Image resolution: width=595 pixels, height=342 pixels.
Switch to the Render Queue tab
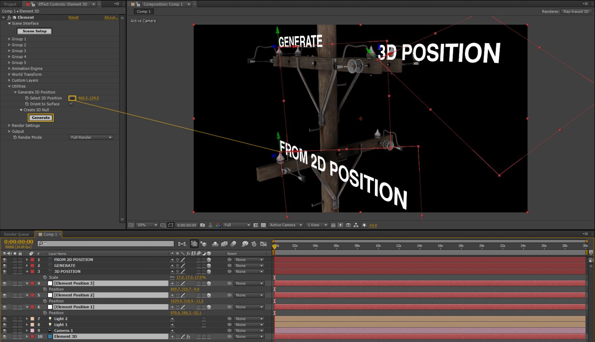(16, 234)
